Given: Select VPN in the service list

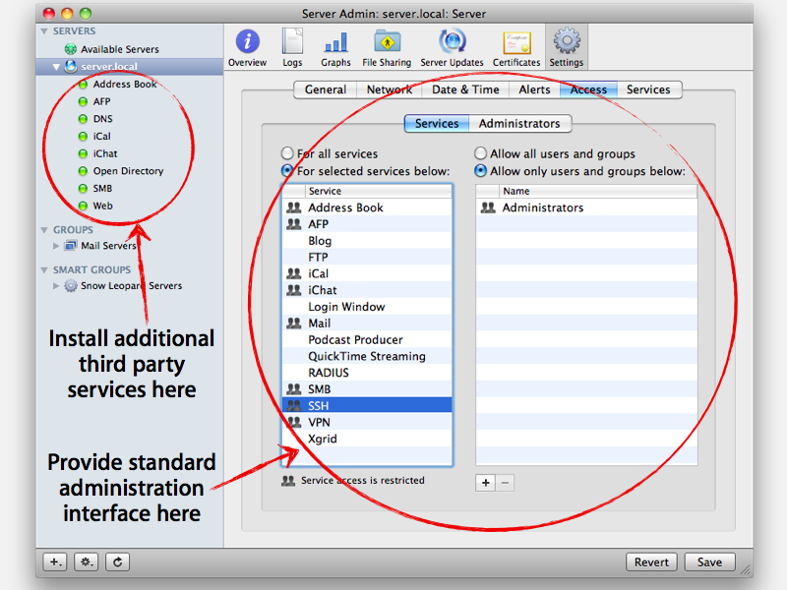Looking at the screenshot, I should click(x=367, y=422).
